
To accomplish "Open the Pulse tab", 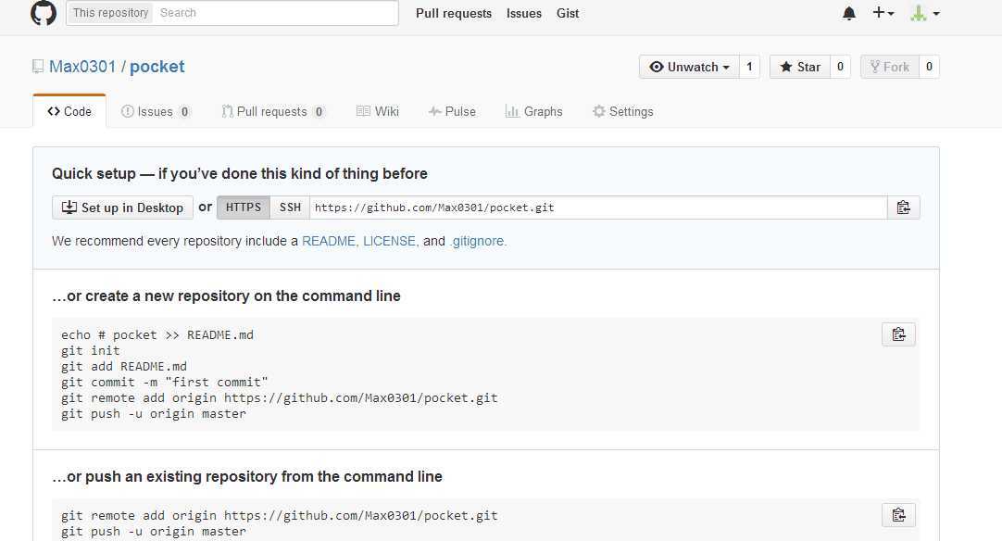I will click(x=452, y=111).
